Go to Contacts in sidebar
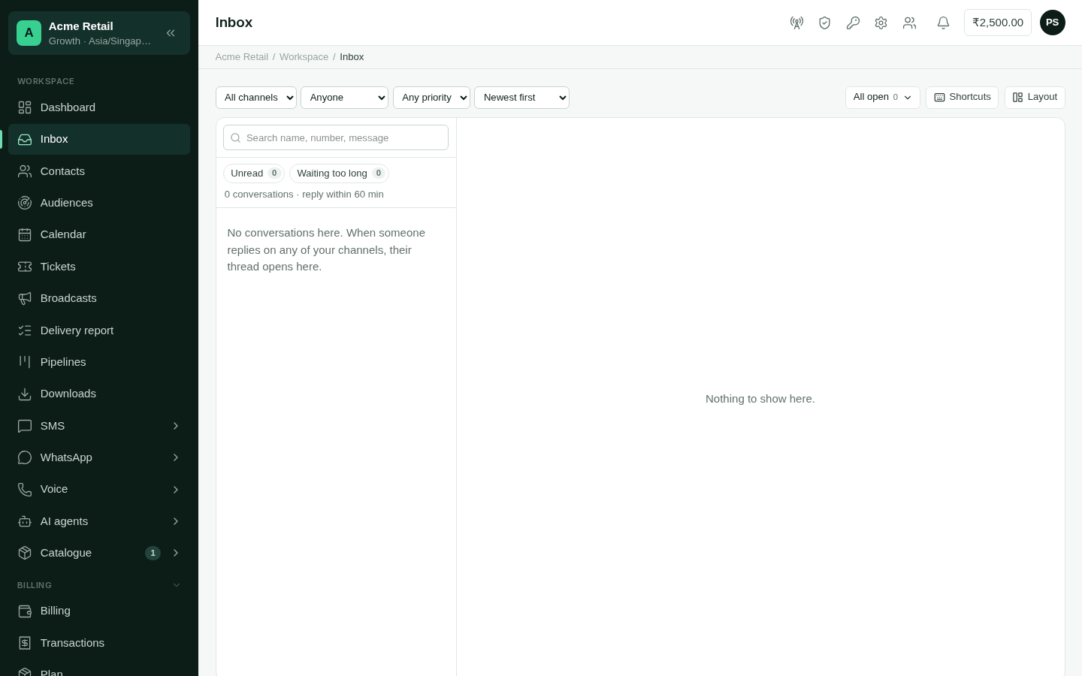This screenshot has height=676, width=1082. pos(99,171)
